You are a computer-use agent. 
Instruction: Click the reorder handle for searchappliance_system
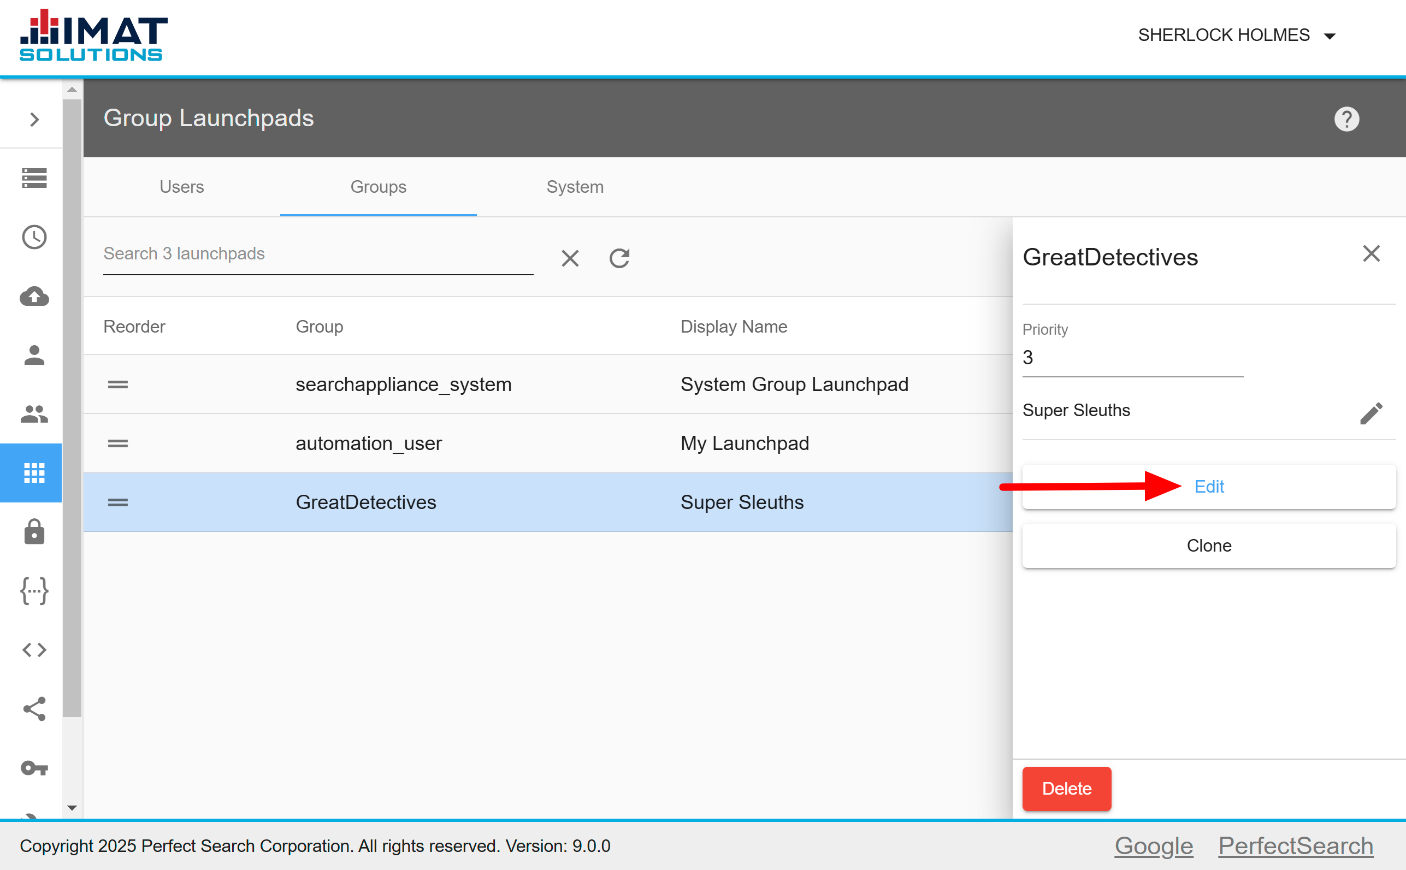click(x=118, y=384)
